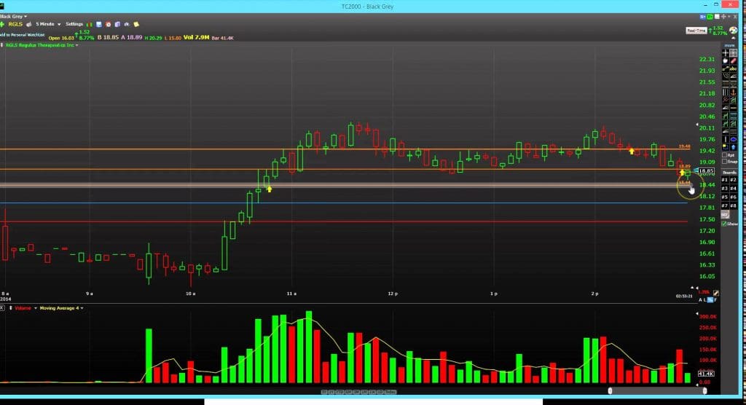Viewport: 746px width, 405px height.
Task: Select the hand pan tool
Action: pos(726,61)
